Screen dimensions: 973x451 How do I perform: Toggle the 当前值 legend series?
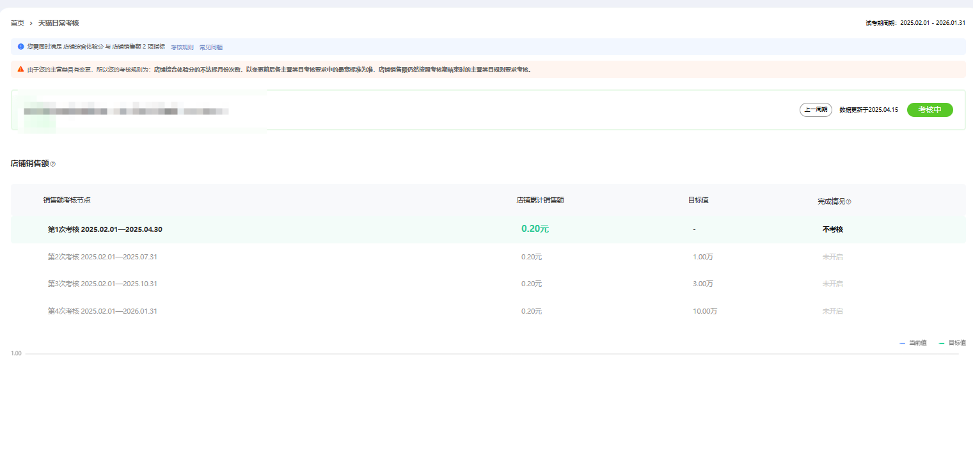coord(913,343)
